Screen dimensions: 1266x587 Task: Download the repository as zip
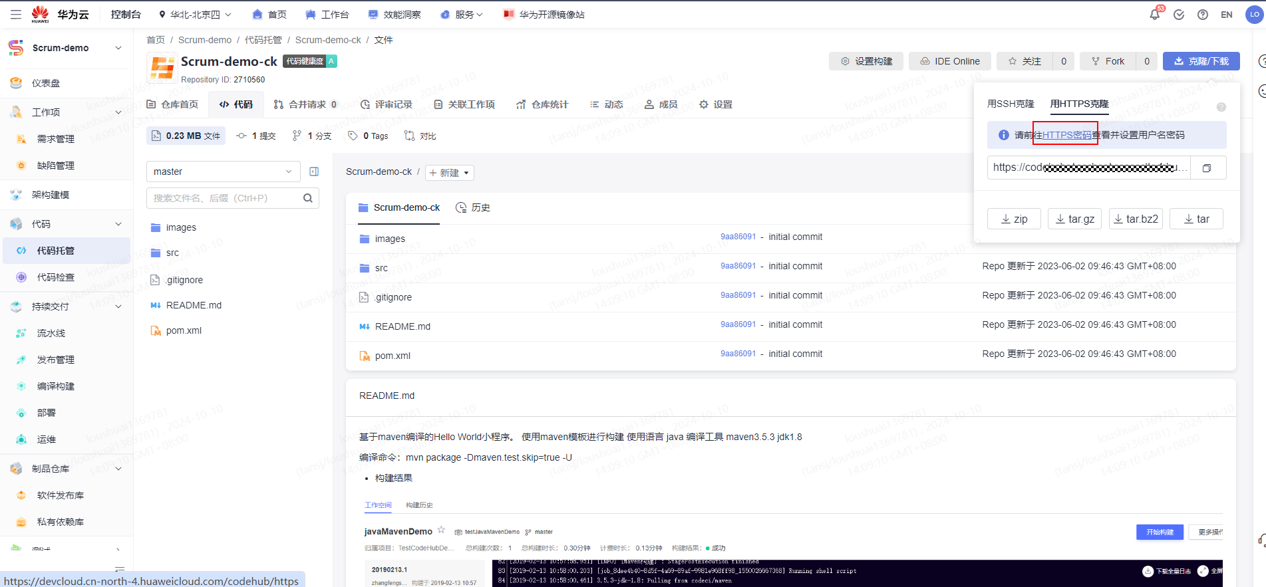[1015, 219]
